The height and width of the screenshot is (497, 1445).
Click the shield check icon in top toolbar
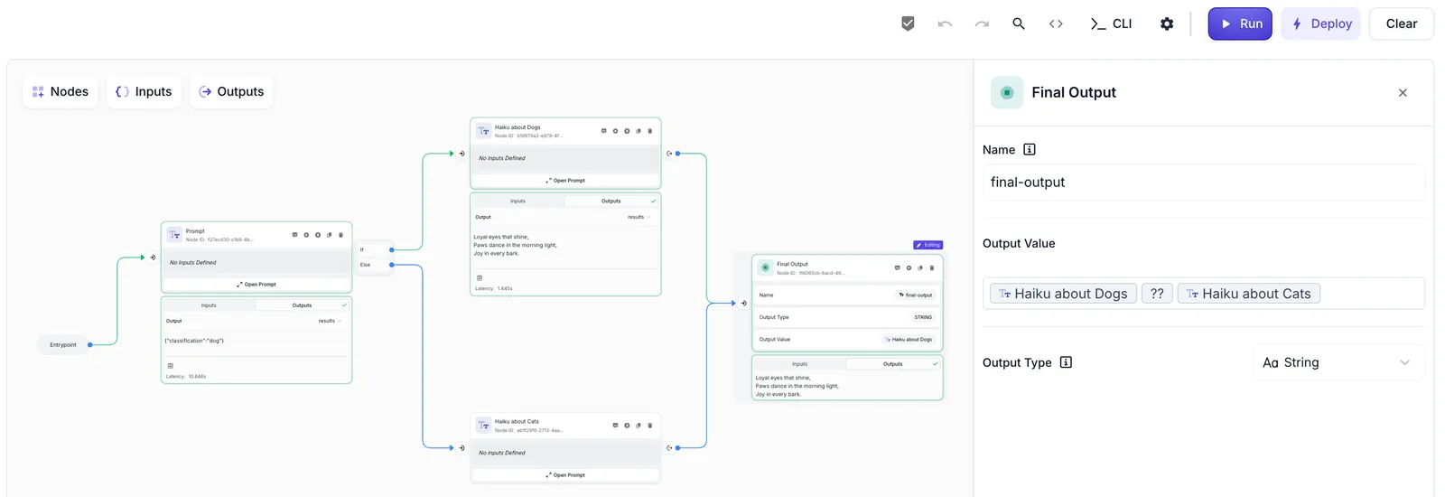coord(908,23)
